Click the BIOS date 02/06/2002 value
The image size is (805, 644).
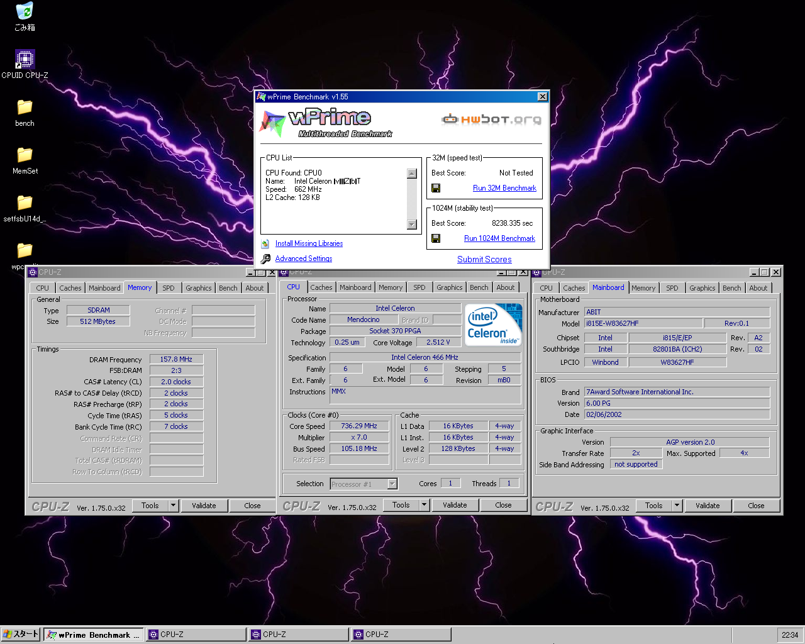pos(677,414)
